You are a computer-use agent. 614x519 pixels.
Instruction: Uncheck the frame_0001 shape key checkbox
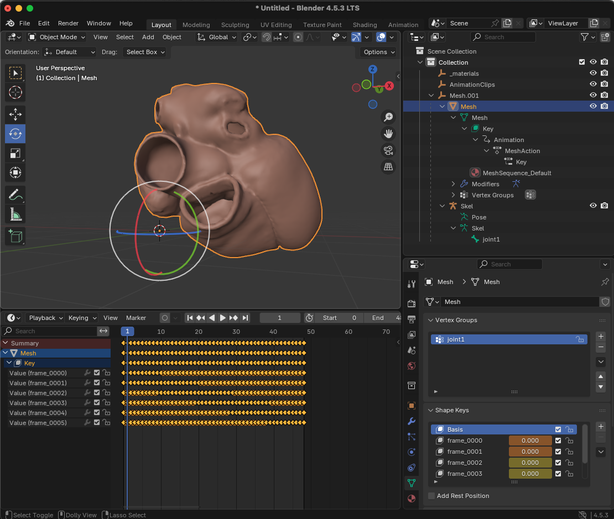pos(558,452)
